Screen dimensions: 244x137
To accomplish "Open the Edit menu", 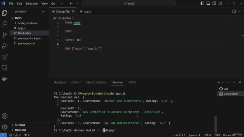I will tap(19, 3).
